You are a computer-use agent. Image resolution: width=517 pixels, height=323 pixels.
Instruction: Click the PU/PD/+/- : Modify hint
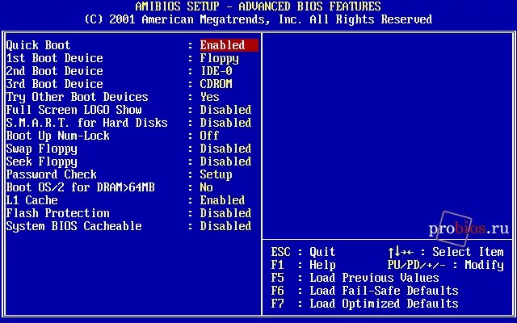[446, 265]
